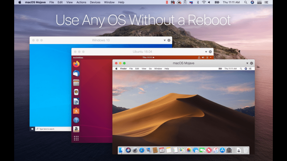287x161 pixels.
Task: Open App Store icon in the dock
Action: [222, 150]
